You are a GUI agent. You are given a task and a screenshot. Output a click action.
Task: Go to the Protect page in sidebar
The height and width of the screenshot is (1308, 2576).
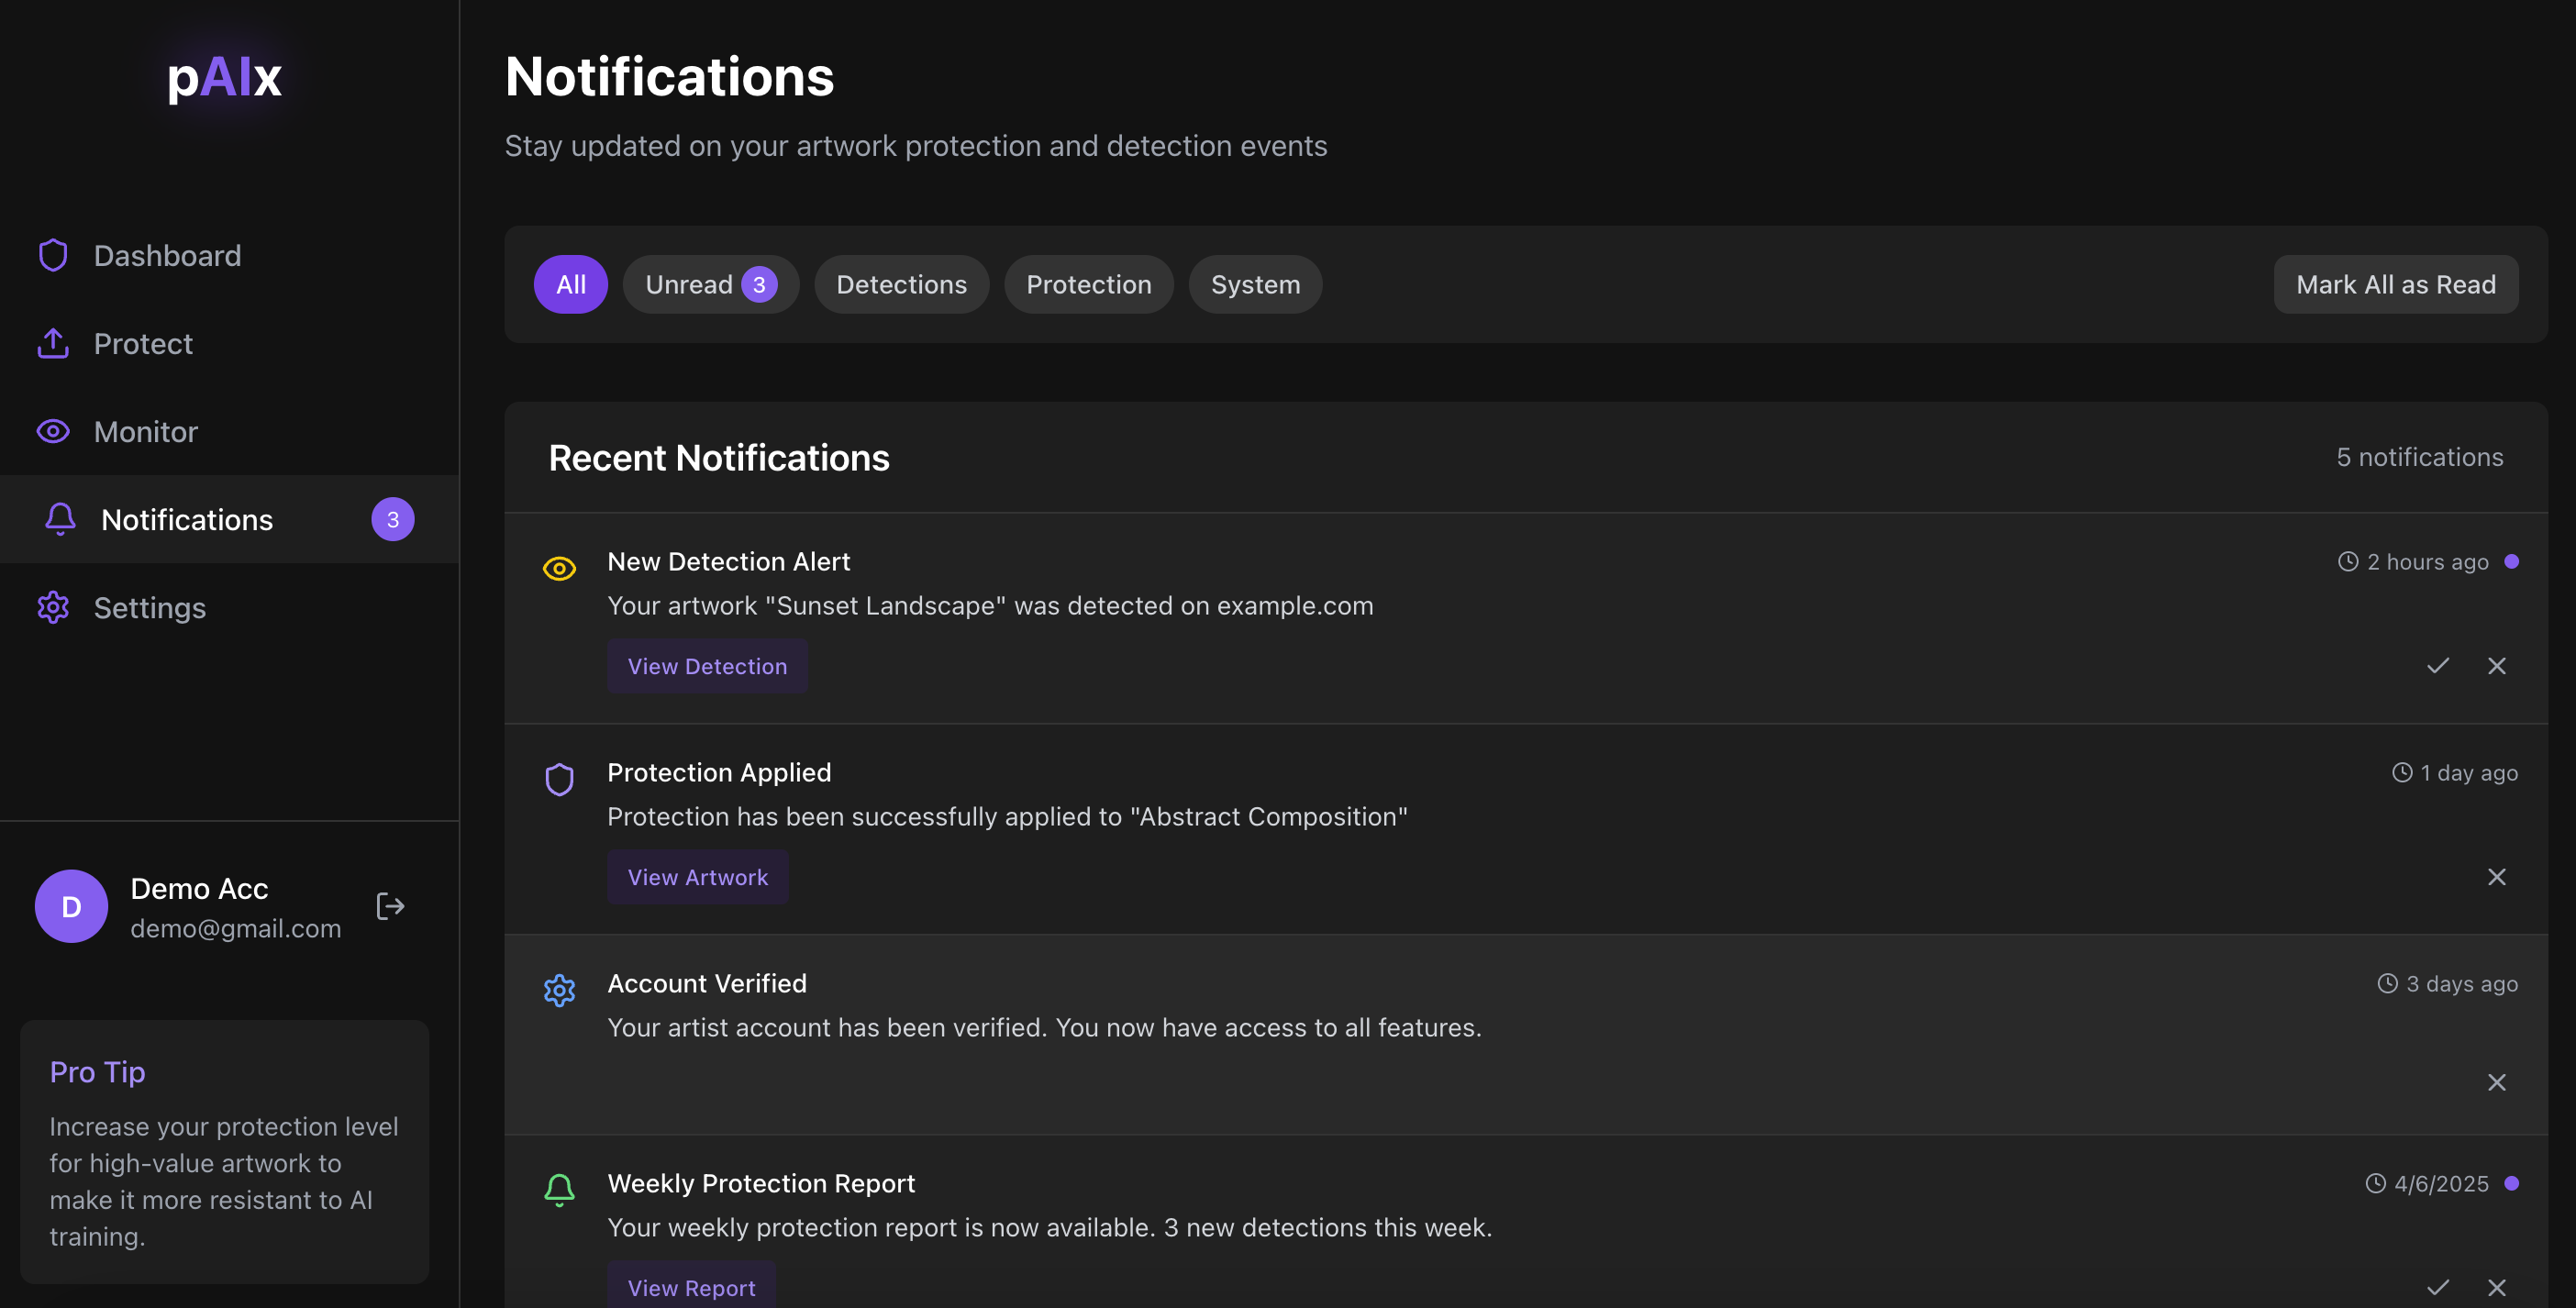click(x=143, y=344)
